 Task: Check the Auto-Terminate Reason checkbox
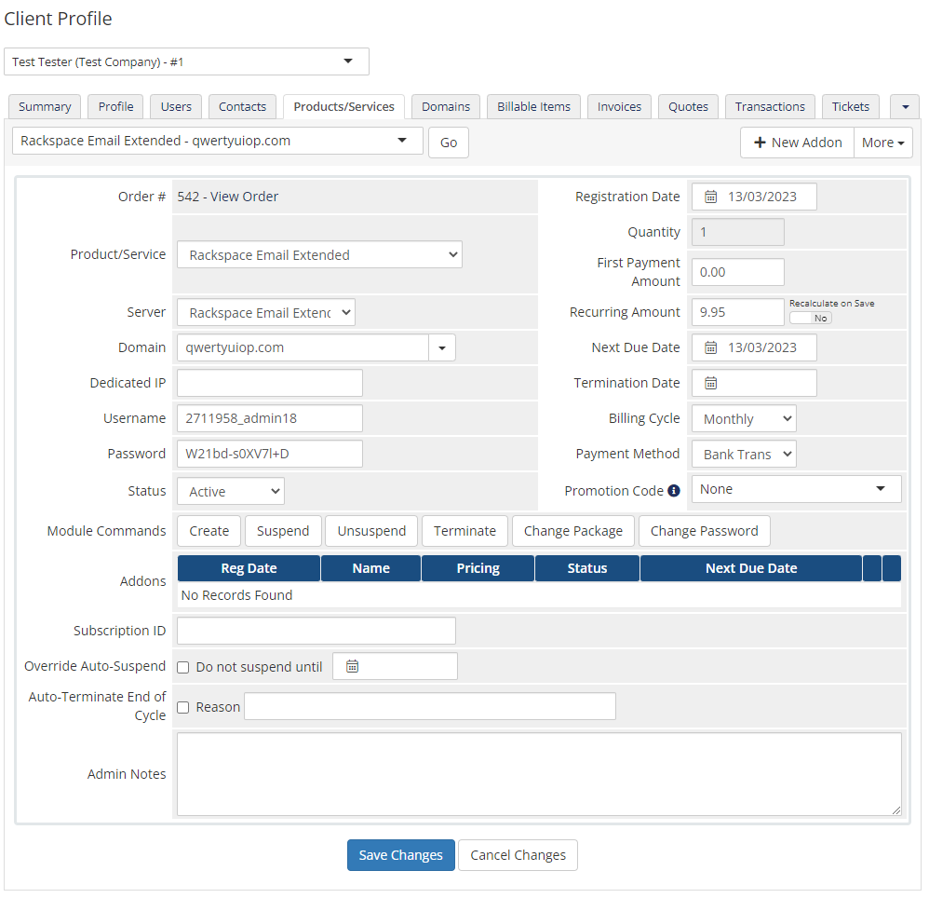point(183,708)
